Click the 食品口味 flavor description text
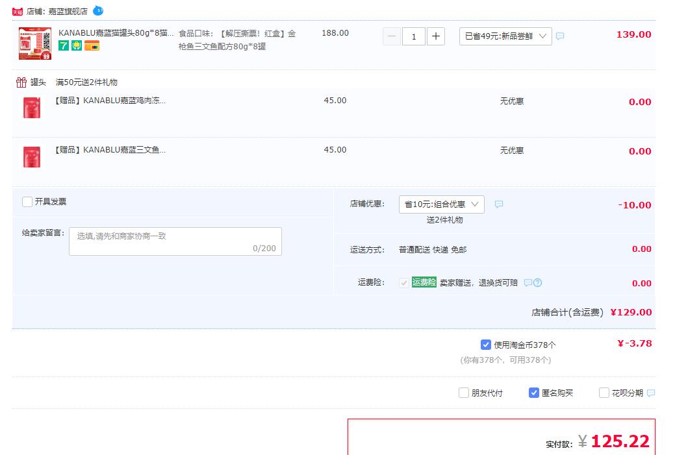The image size is (675, 455). pyautogui.click(x=237, y=40)
